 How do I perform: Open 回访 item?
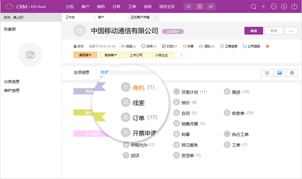(x=131, y=155)
